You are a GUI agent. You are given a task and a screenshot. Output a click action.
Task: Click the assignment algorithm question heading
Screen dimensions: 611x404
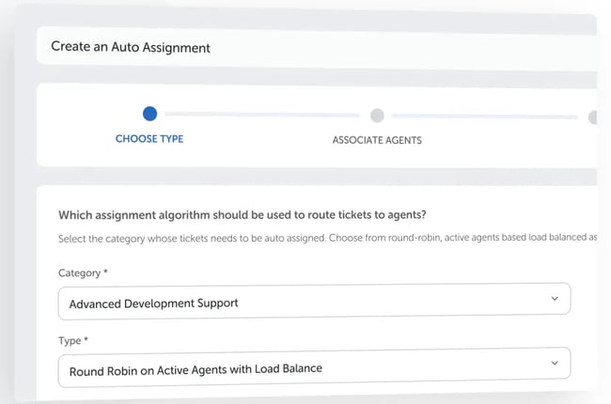coord(249,215)
